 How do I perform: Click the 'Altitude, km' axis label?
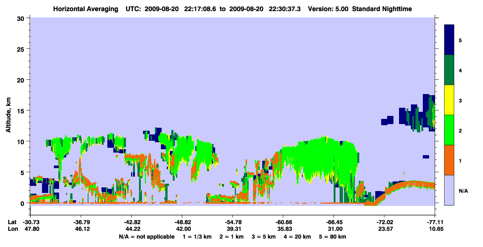8,114
